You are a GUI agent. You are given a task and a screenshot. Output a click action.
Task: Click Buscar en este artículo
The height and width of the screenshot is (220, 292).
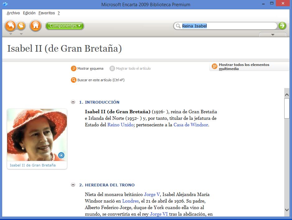click(x=101, y=80)
